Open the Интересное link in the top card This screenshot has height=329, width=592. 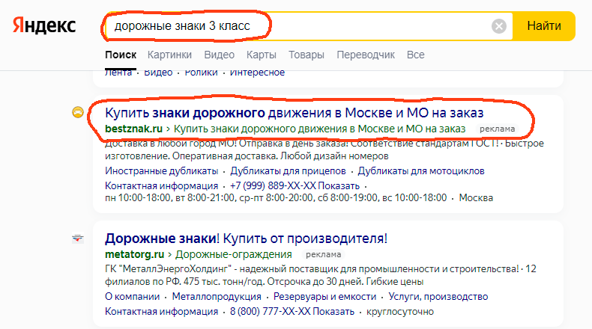tap(257, 73)
